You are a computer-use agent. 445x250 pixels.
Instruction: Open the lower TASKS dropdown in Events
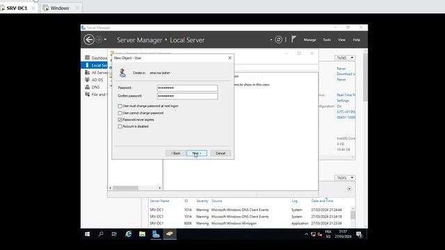(345, 178)
